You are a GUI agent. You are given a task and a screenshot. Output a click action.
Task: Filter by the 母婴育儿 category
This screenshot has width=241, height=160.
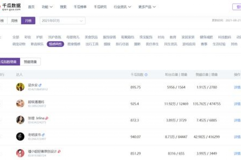point(73,37)
